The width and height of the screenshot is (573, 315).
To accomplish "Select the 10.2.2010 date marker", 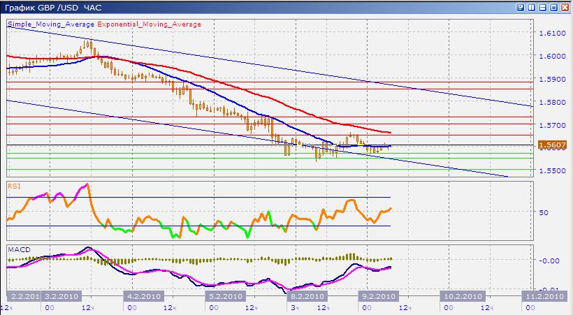I will [x=461, y=296].
